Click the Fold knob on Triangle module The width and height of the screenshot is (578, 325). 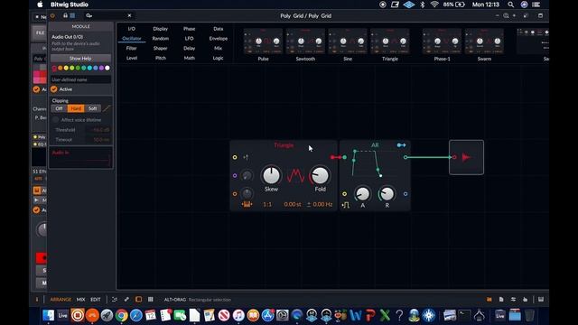[x=320, y=175]
